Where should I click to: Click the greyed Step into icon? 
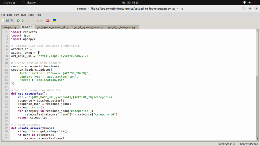point(33,21)
